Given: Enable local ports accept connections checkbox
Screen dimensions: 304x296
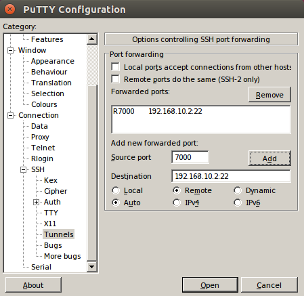Looking at the screenshot, I should coord(115,67).
